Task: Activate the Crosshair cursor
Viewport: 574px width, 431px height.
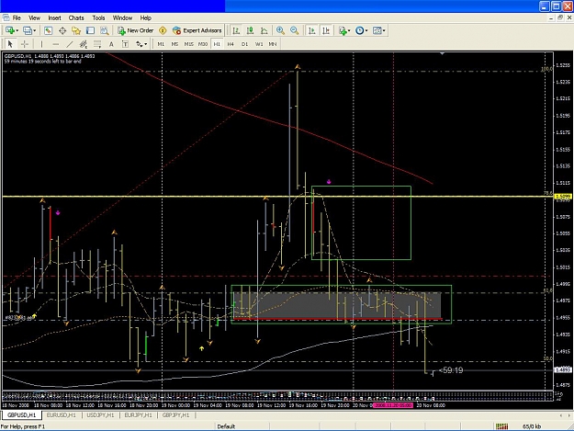Action: click(25, 44)
